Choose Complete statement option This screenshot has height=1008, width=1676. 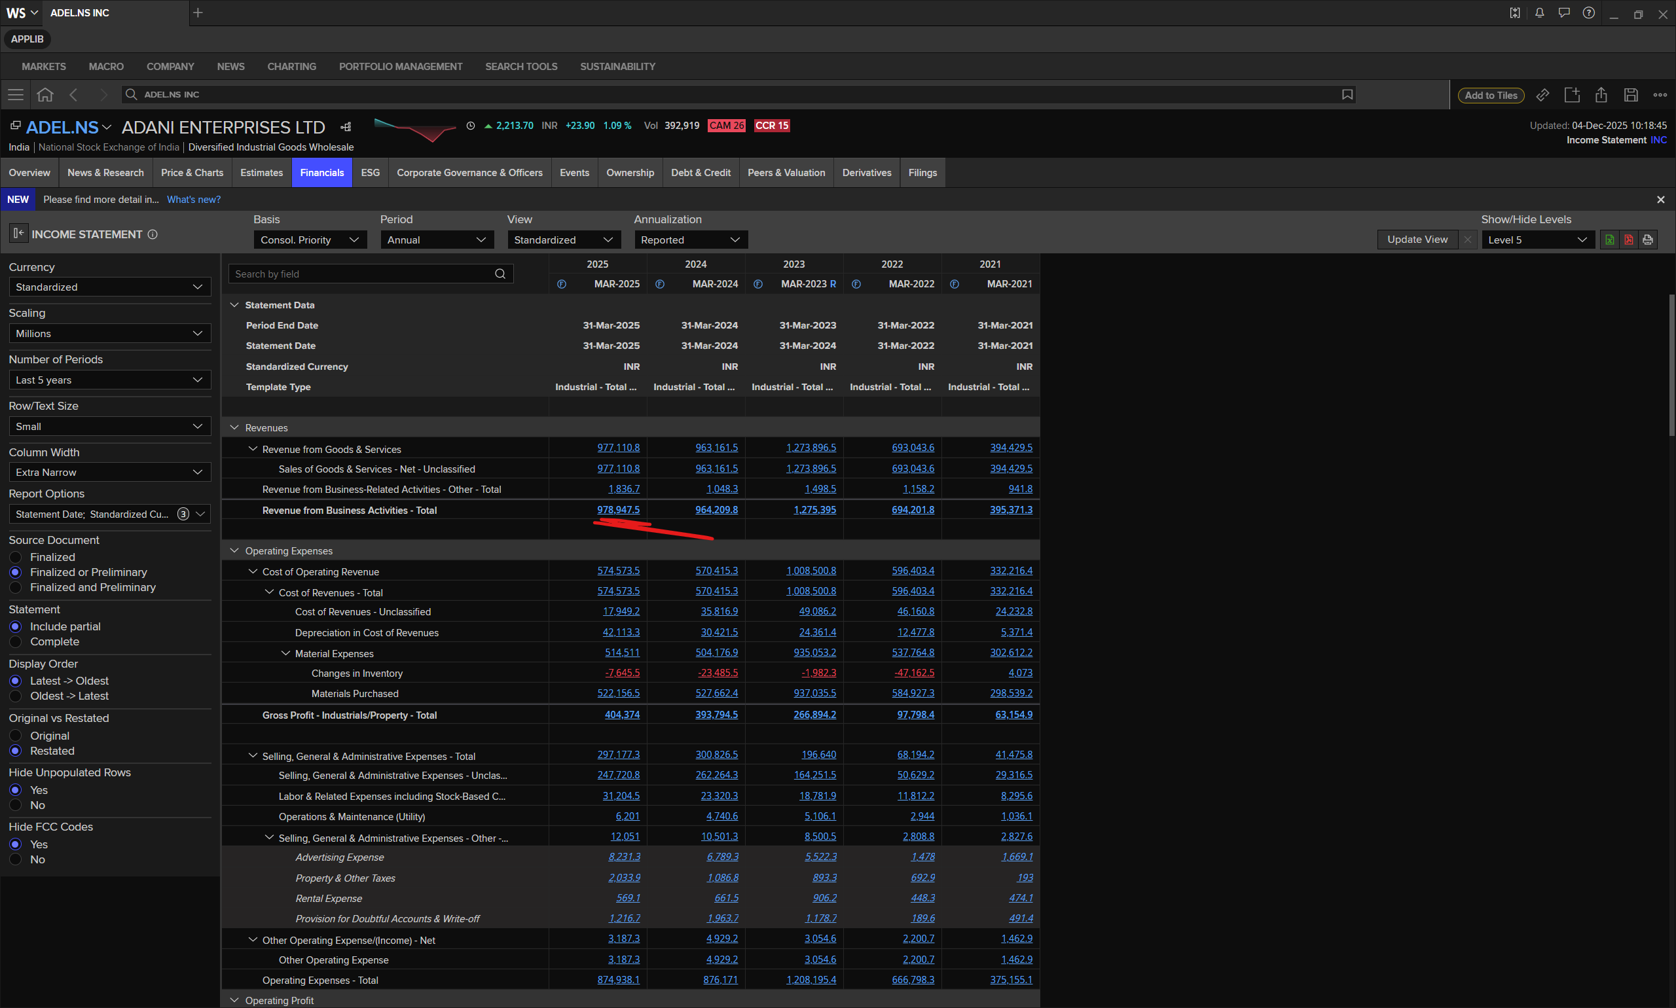16,642
